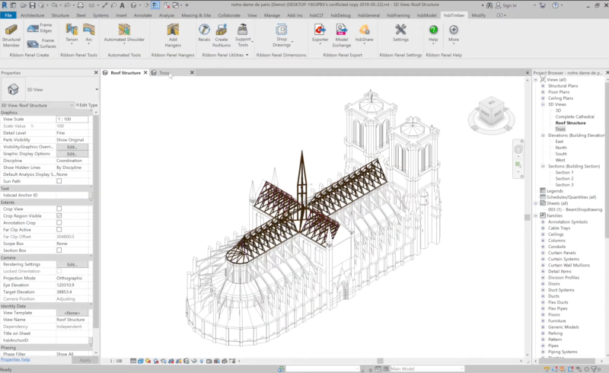Select the Frame Edges tool

40,28
